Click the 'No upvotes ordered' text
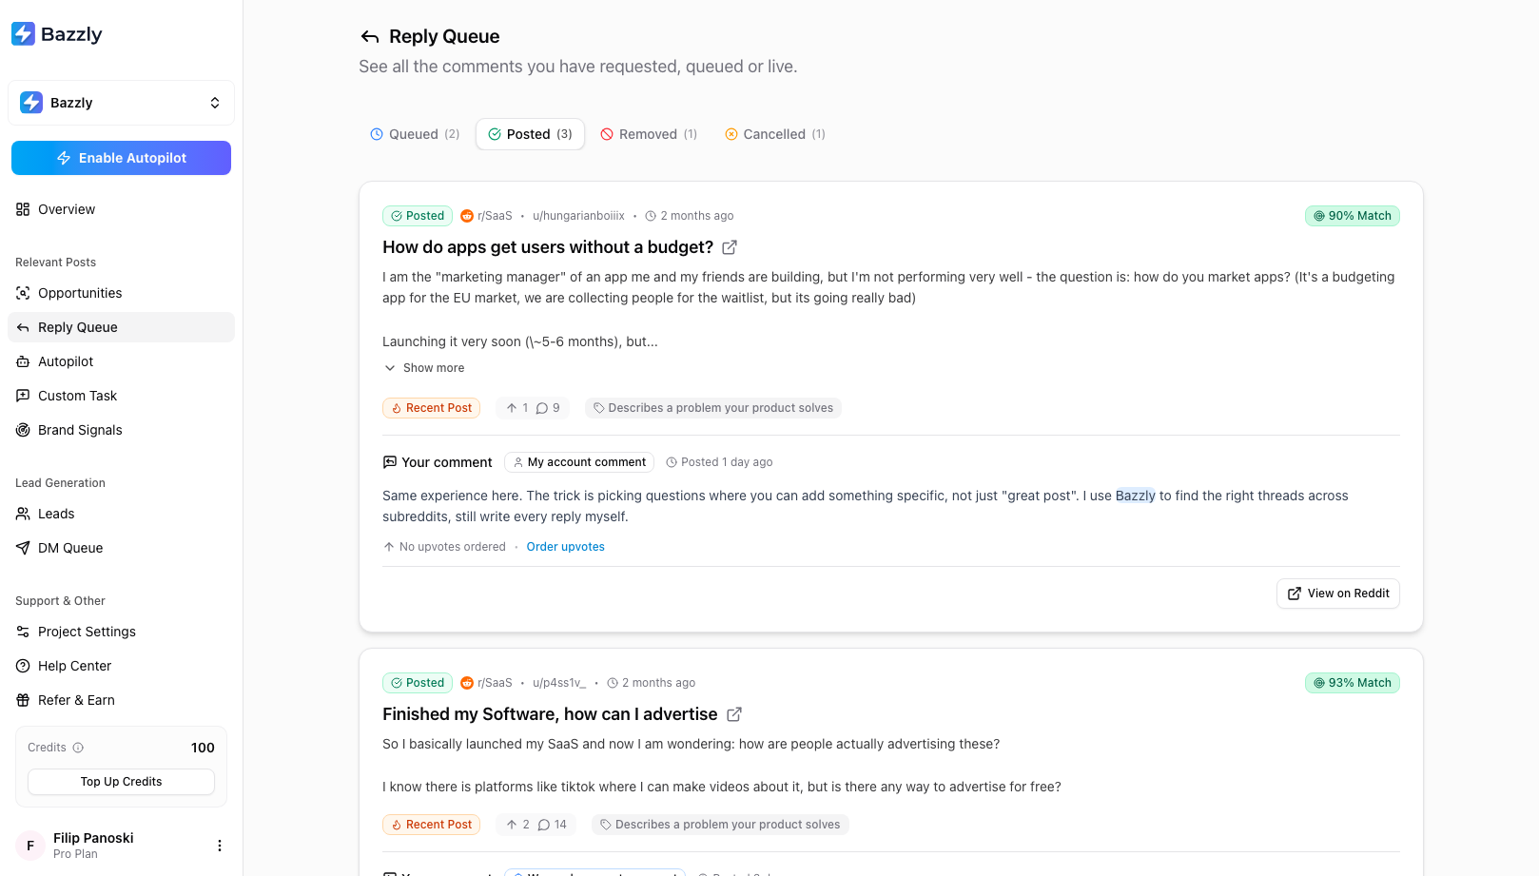This screenshot has width=1539, height=876. click(444, 547)
